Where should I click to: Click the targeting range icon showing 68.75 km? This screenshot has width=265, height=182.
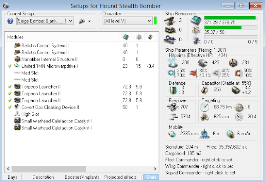205,107
